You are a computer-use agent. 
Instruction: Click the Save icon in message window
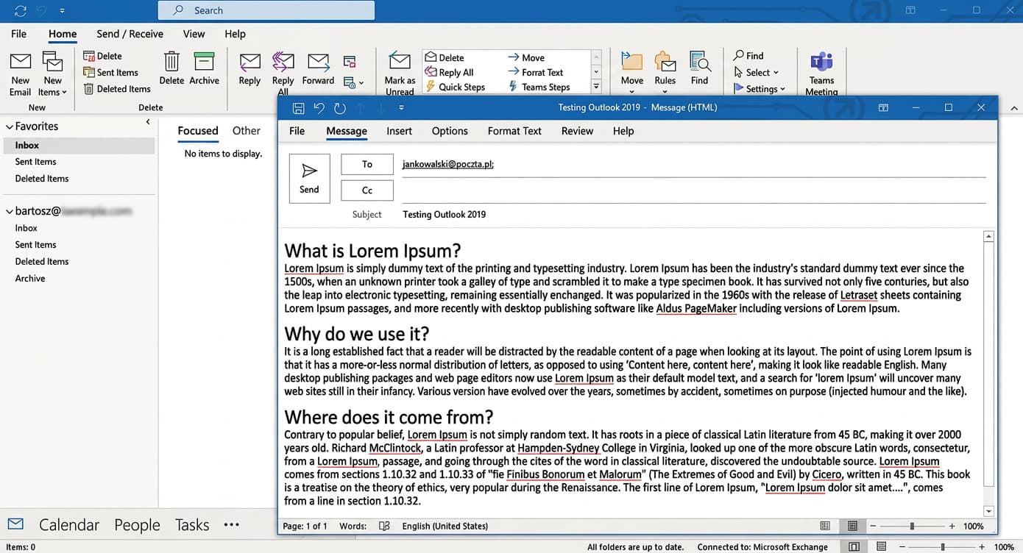tap(298, 108)
